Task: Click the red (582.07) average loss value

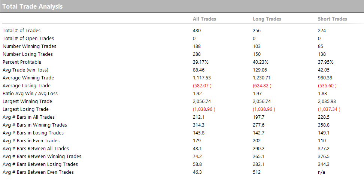Action: [x=202, y=86]
